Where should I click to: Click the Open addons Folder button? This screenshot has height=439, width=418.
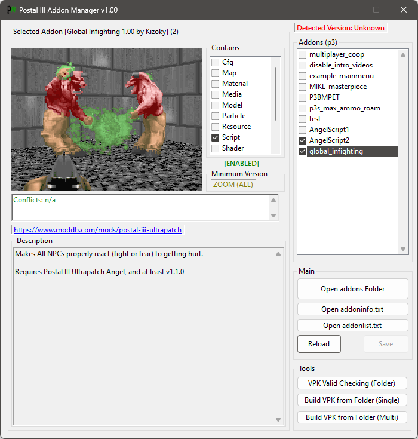click(353, 289)
